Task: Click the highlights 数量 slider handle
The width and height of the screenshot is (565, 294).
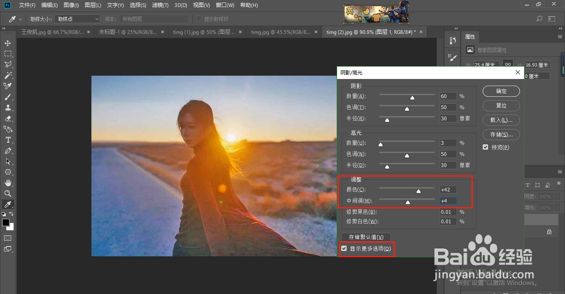Action: click(x=381, y=144)
